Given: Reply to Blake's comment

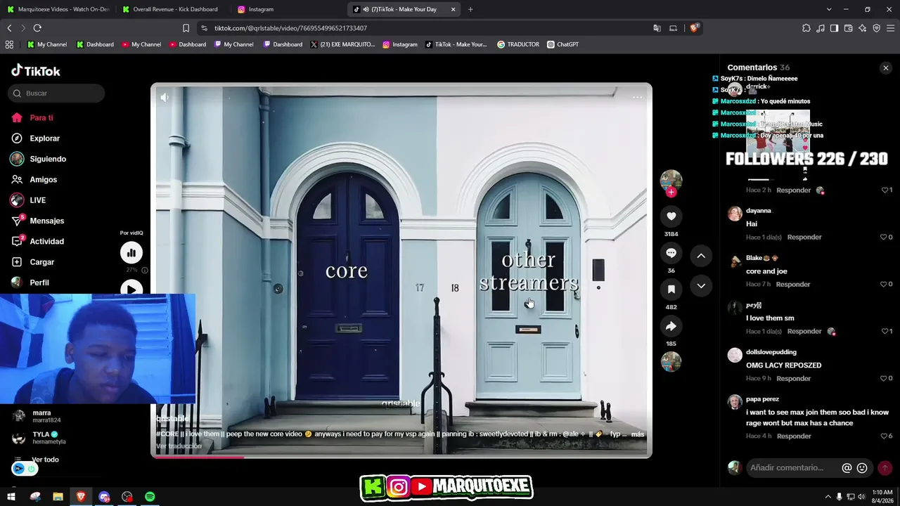Looking at the screenshot, I should pos(793,285).
